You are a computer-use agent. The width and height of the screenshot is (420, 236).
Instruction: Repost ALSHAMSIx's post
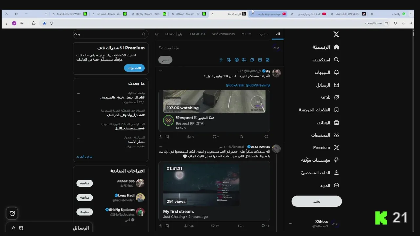point(241,226)
